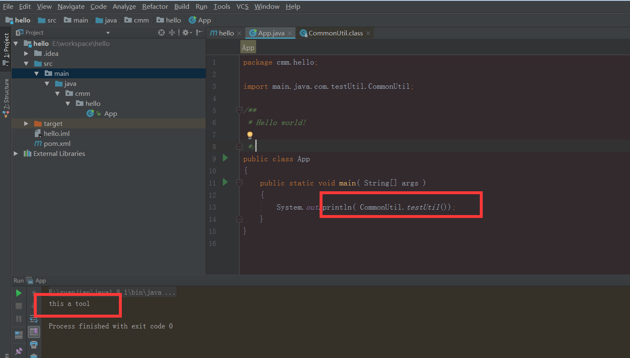This screenshot has width=630, height=358.
Task: Click the fold end marker at line 14
Action: pyautogui.click(x=239, y=219)
